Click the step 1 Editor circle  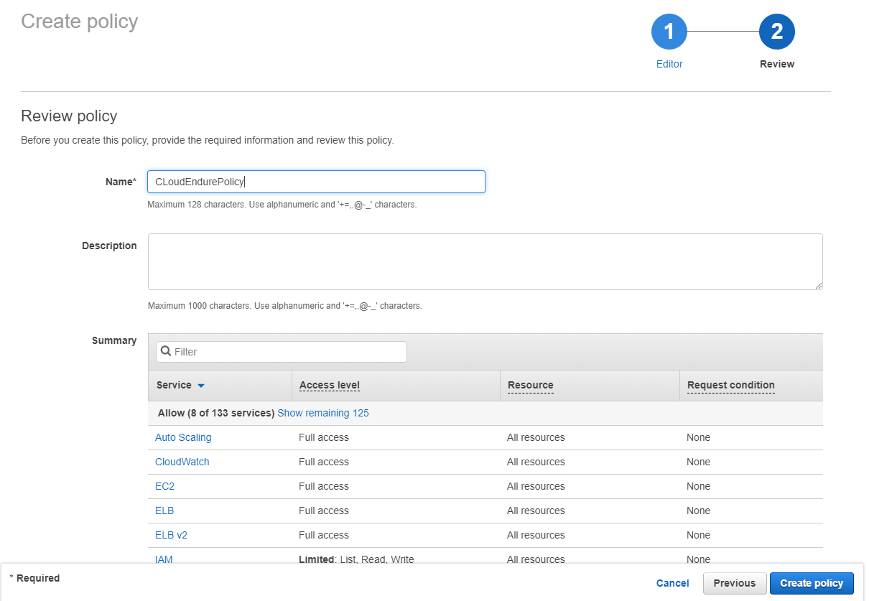click(669, 32)
